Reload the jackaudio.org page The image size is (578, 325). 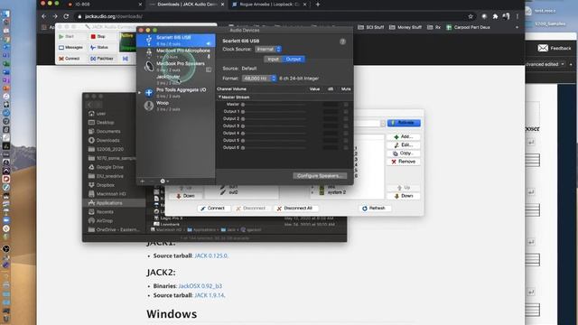[x=66, y=16]
